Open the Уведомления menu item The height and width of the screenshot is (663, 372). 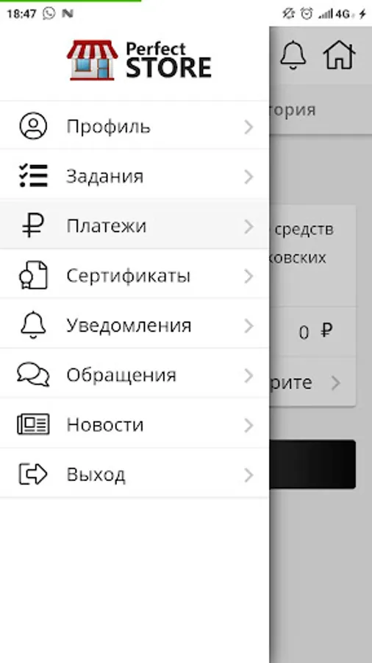[x=134, y=325]
